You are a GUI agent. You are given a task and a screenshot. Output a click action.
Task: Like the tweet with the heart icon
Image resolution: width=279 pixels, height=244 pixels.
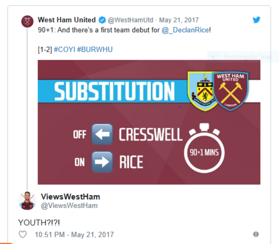[x=23, y=234]
